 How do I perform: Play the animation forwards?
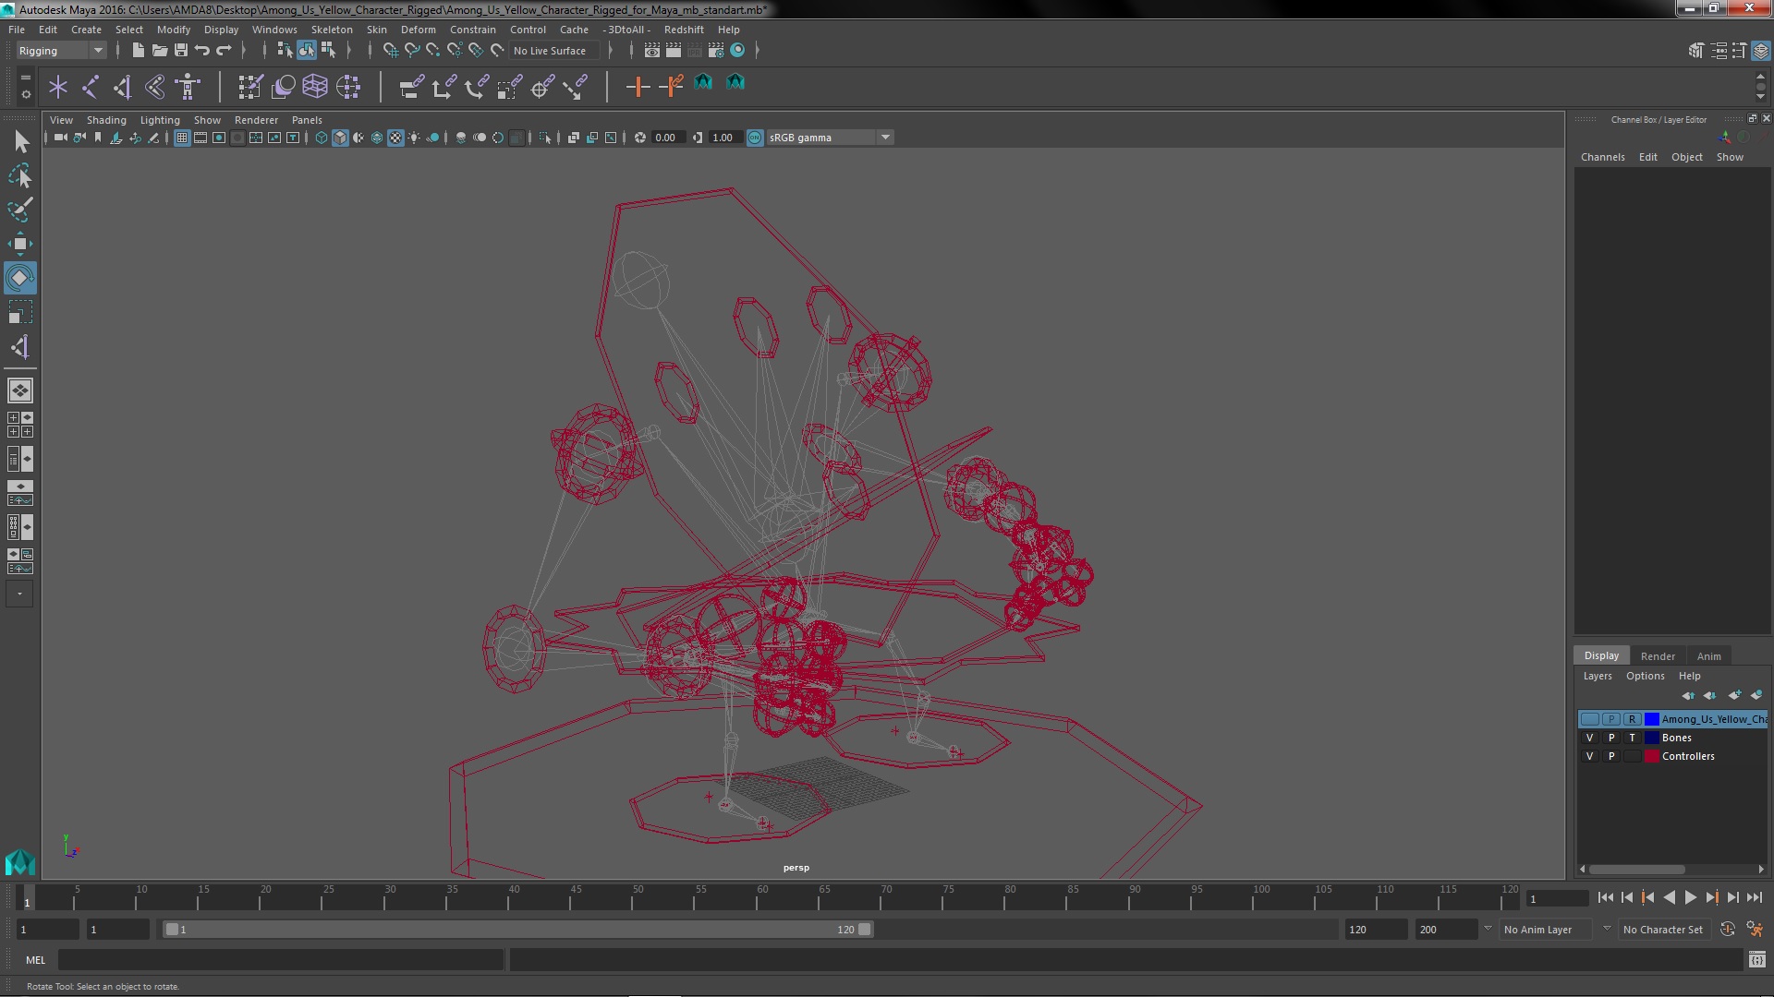(1690, 897)
